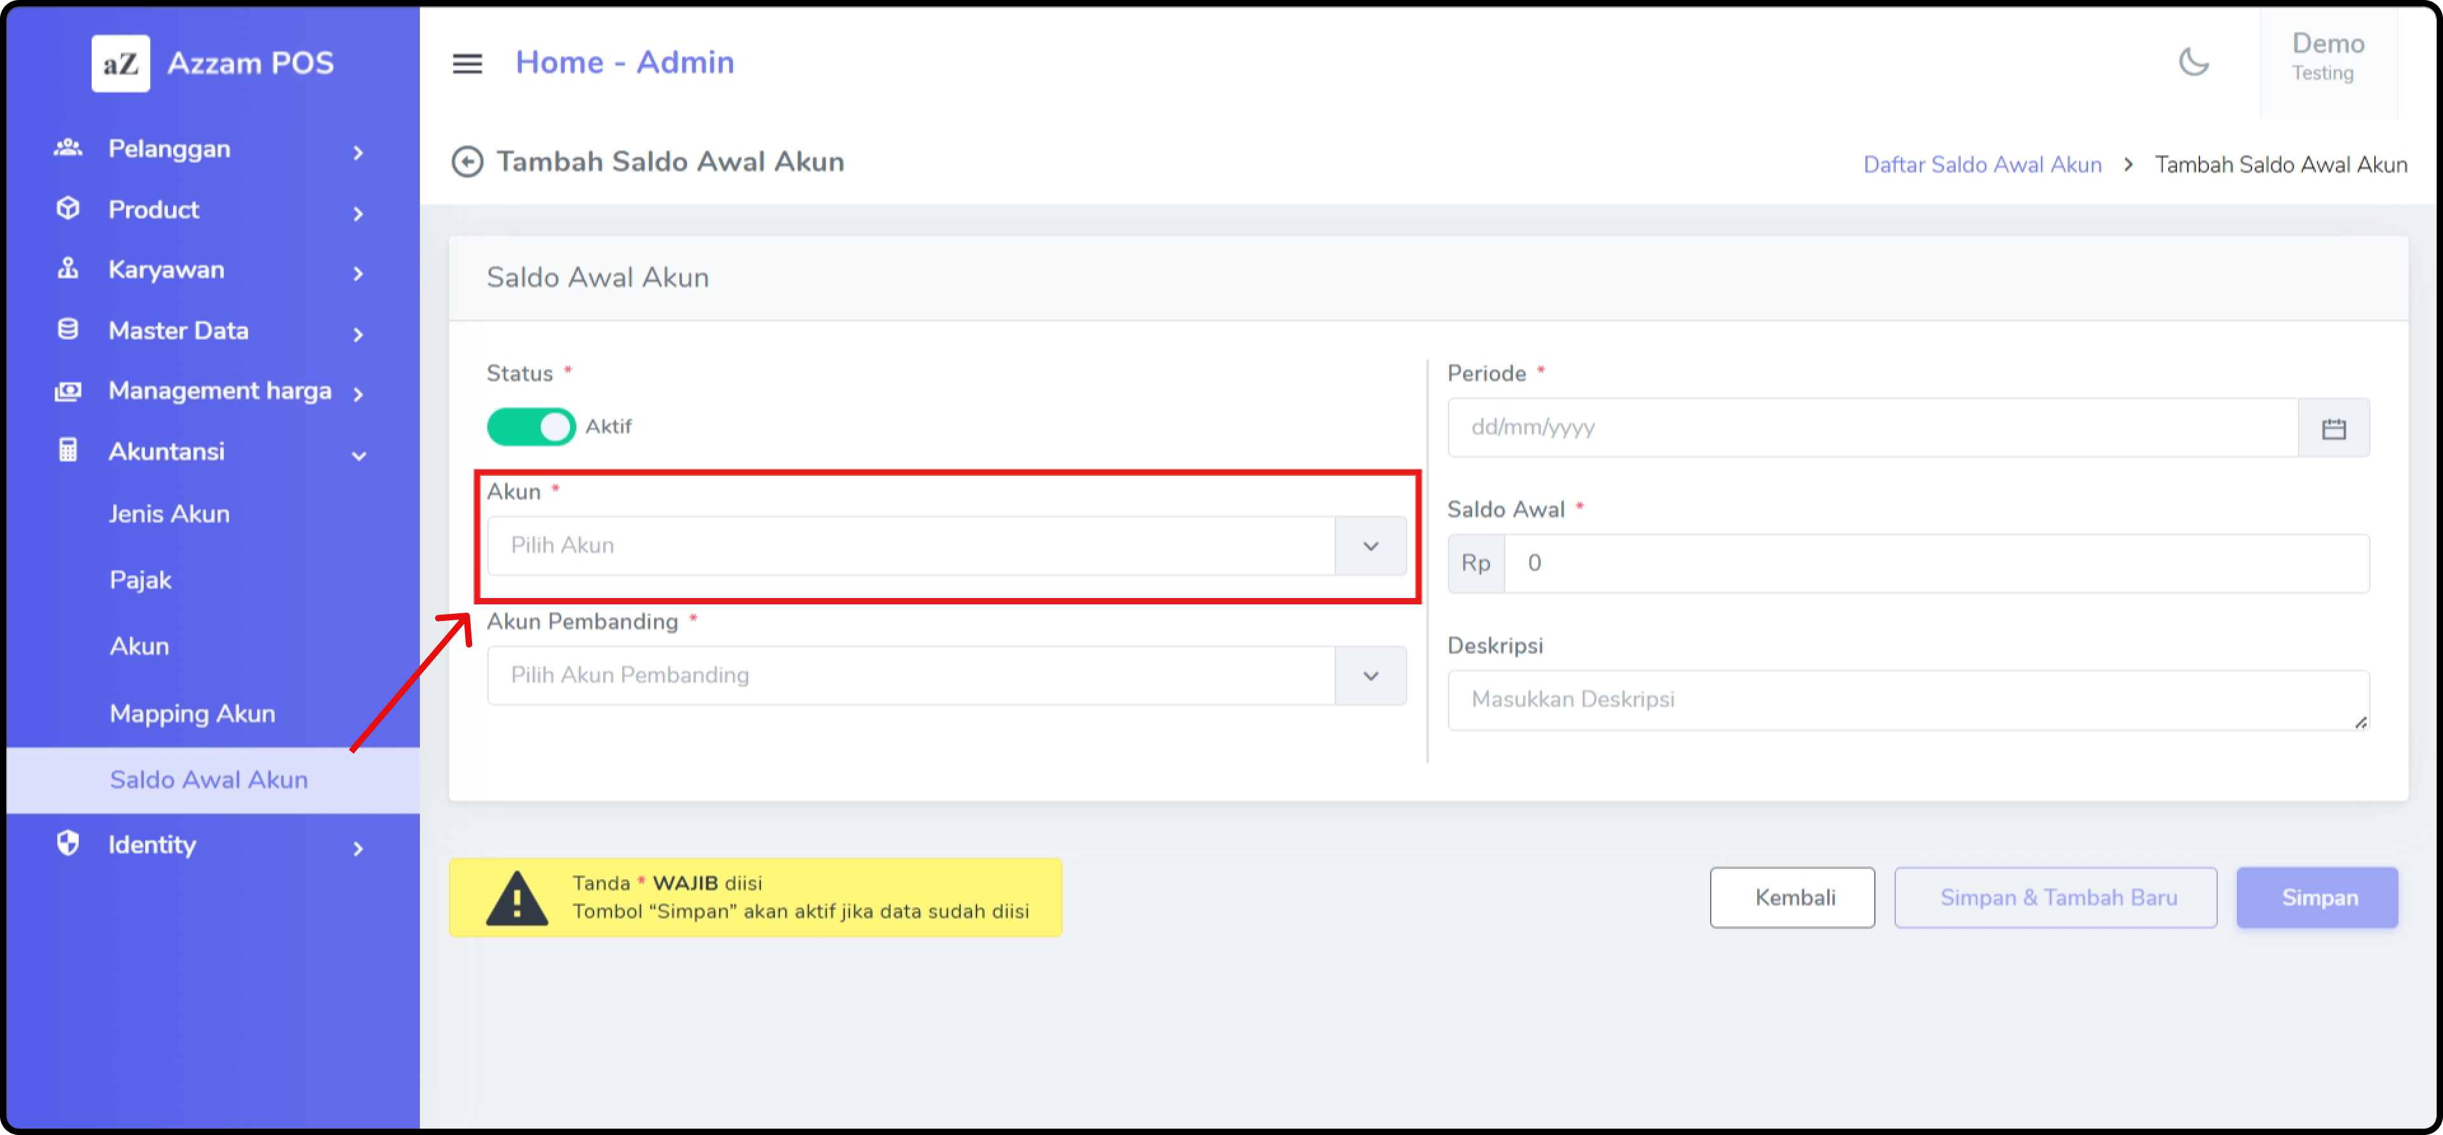
Task: Open the Periode calendar picker icon
Action: coord(2333,429)
